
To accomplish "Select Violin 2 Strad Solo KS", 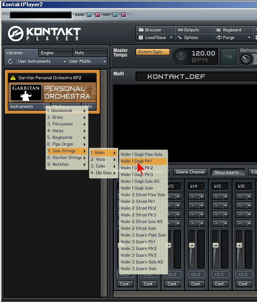I will pyautogui.click(x=143, y=222).
